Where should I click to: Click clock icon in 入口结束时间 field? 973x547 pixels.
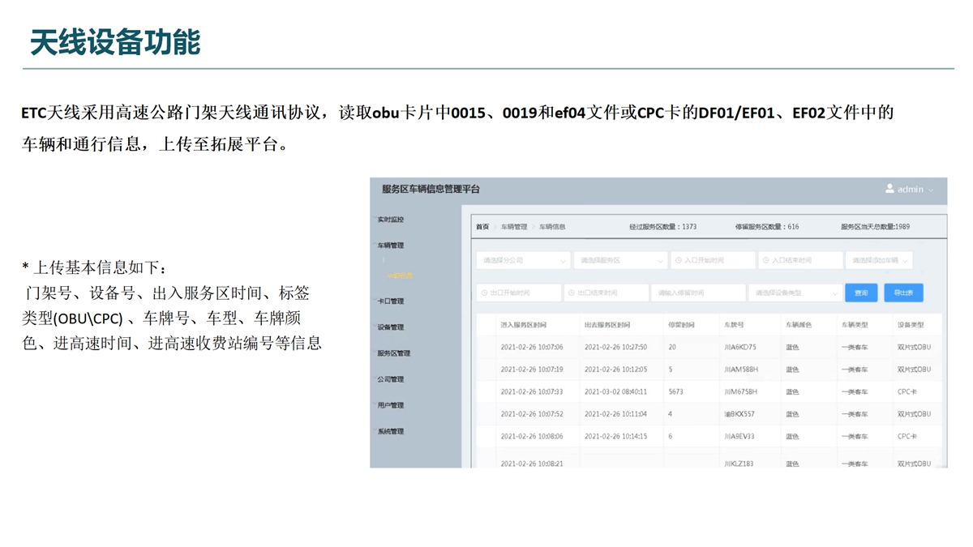click(765, 261)
